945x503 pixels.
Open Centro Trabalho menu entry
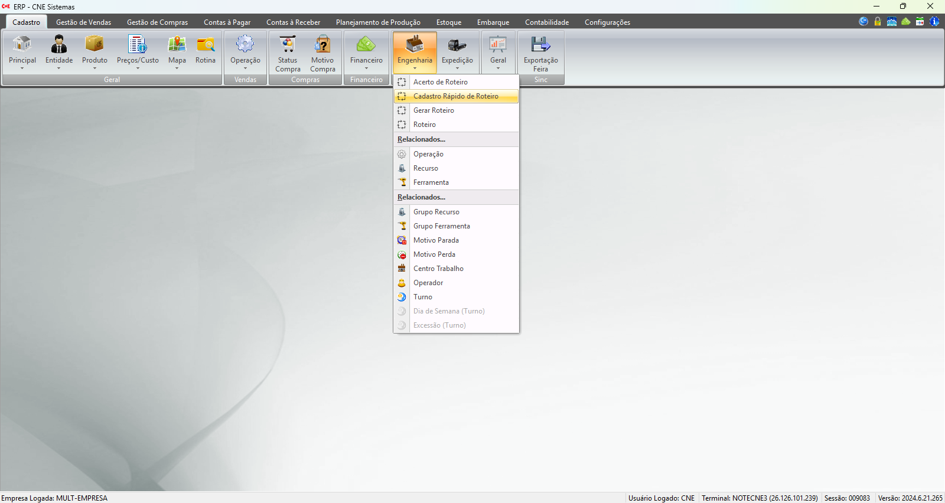click(x=438, y=269)
